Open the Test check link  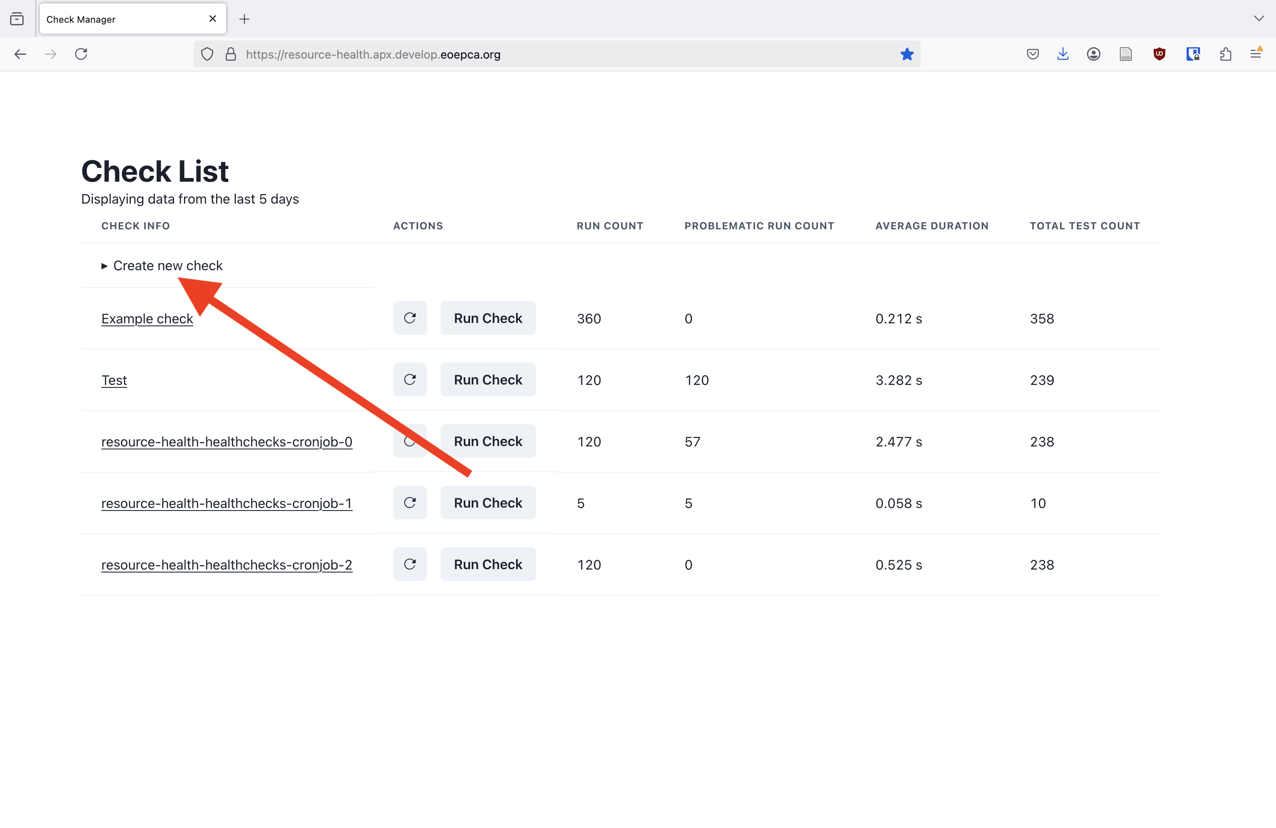click(x=114, y=380)
